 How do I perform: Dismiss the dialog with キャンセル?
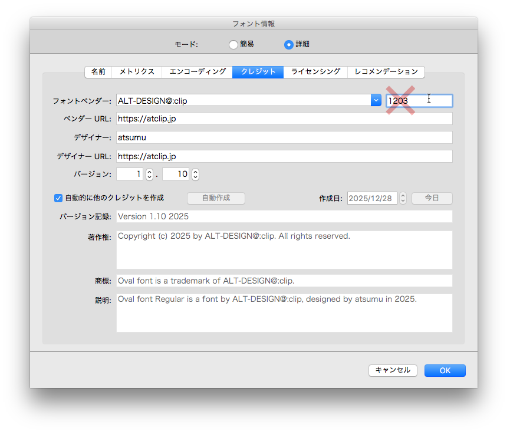[393, 370]
